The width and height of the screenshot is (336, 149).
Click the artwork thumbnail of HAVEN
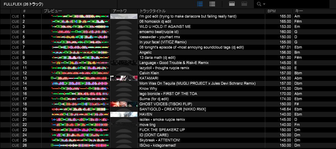(x=124, y=114)
